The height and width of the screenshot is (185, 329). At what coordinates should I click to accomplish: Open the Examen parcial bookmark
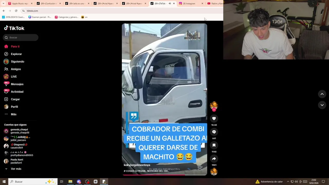click(x=40, y=17)
